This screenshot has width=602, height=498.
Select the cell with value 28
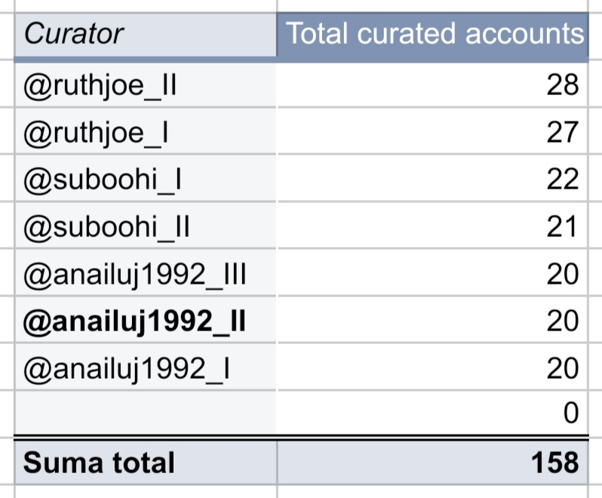click(433, 85)
